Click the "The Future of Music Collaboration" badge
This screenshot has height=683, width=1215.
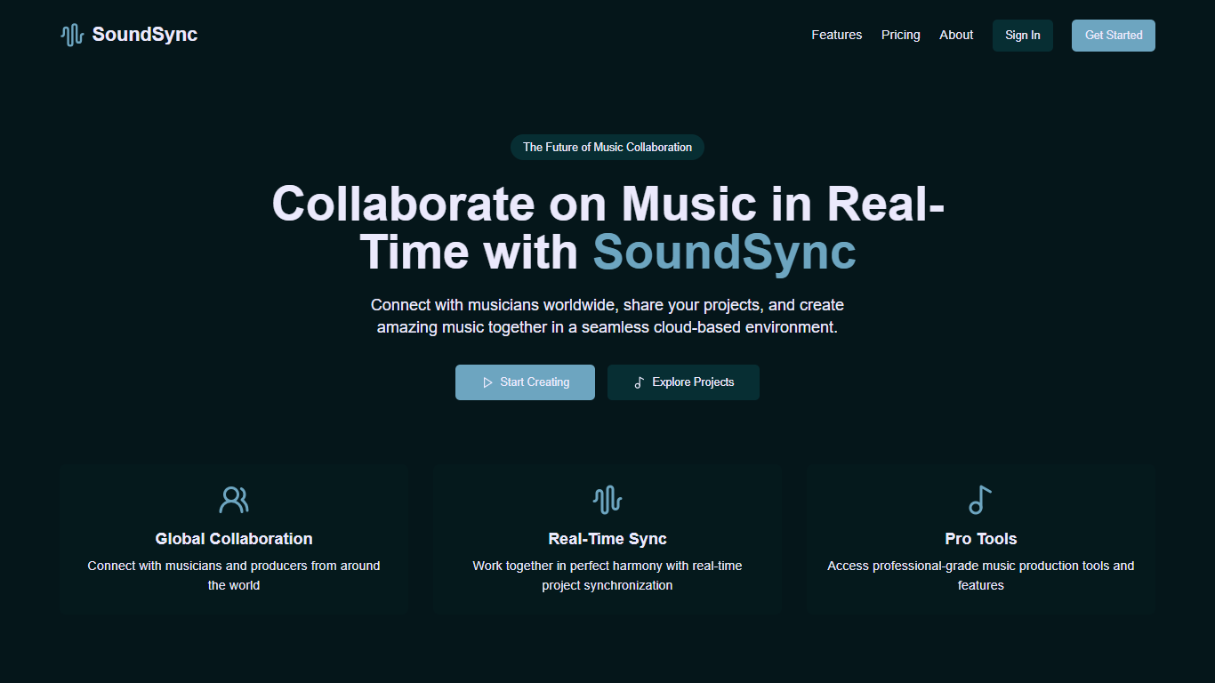[607, 148]
